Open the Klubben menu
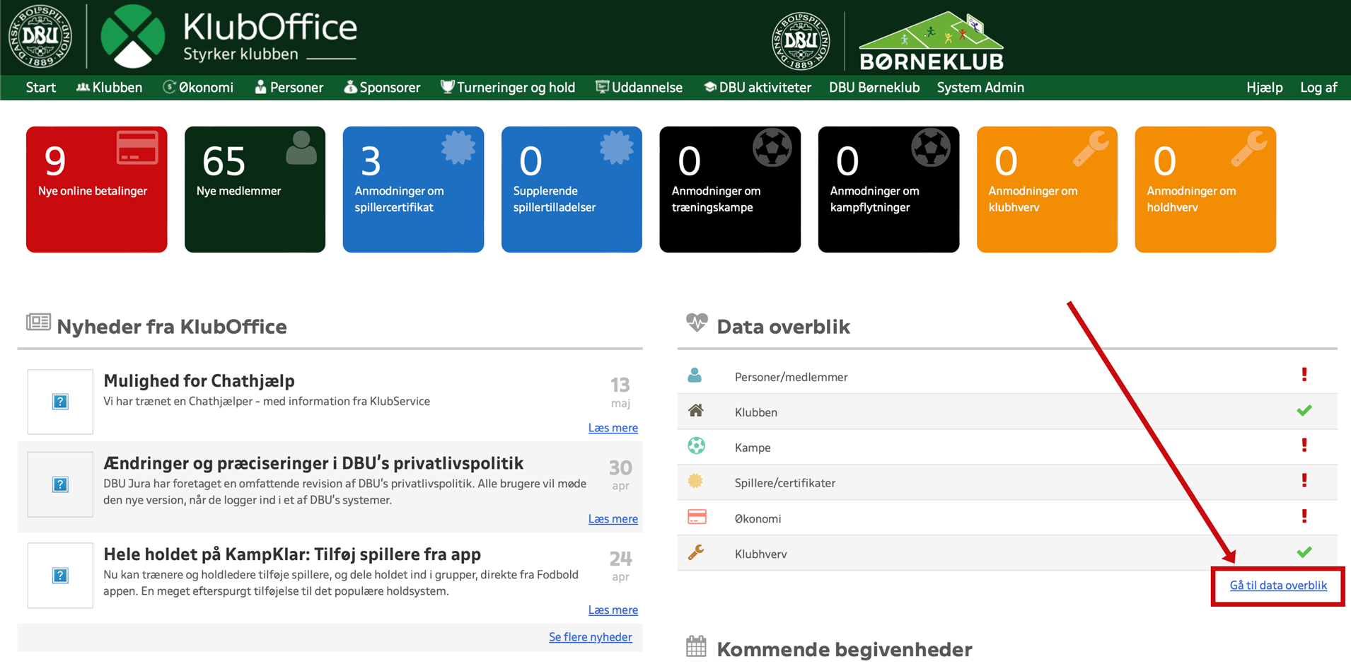 110,88
